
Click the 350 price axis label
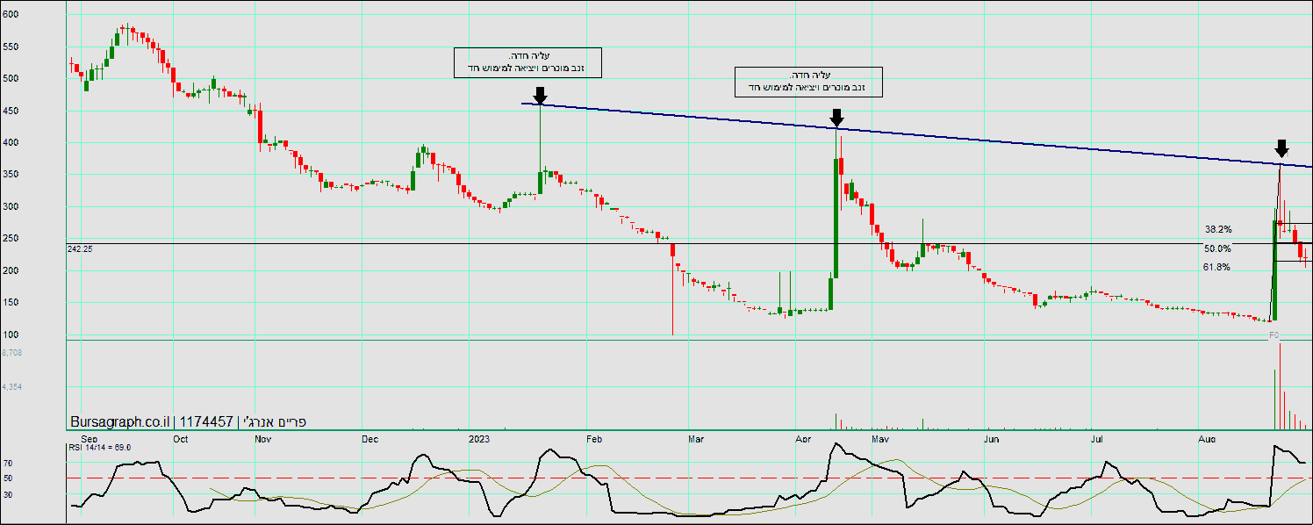pos(11,175)
